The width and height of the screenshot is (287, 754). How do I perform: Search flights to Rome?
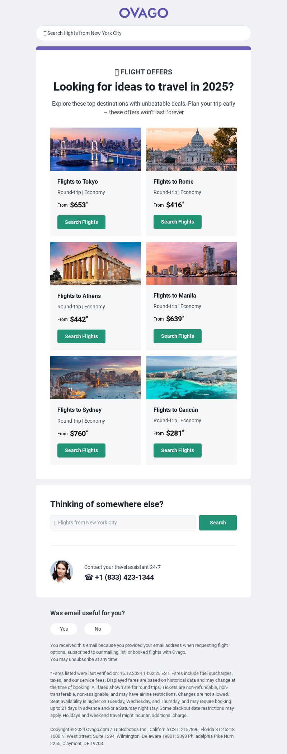click(x=178, y=222)
